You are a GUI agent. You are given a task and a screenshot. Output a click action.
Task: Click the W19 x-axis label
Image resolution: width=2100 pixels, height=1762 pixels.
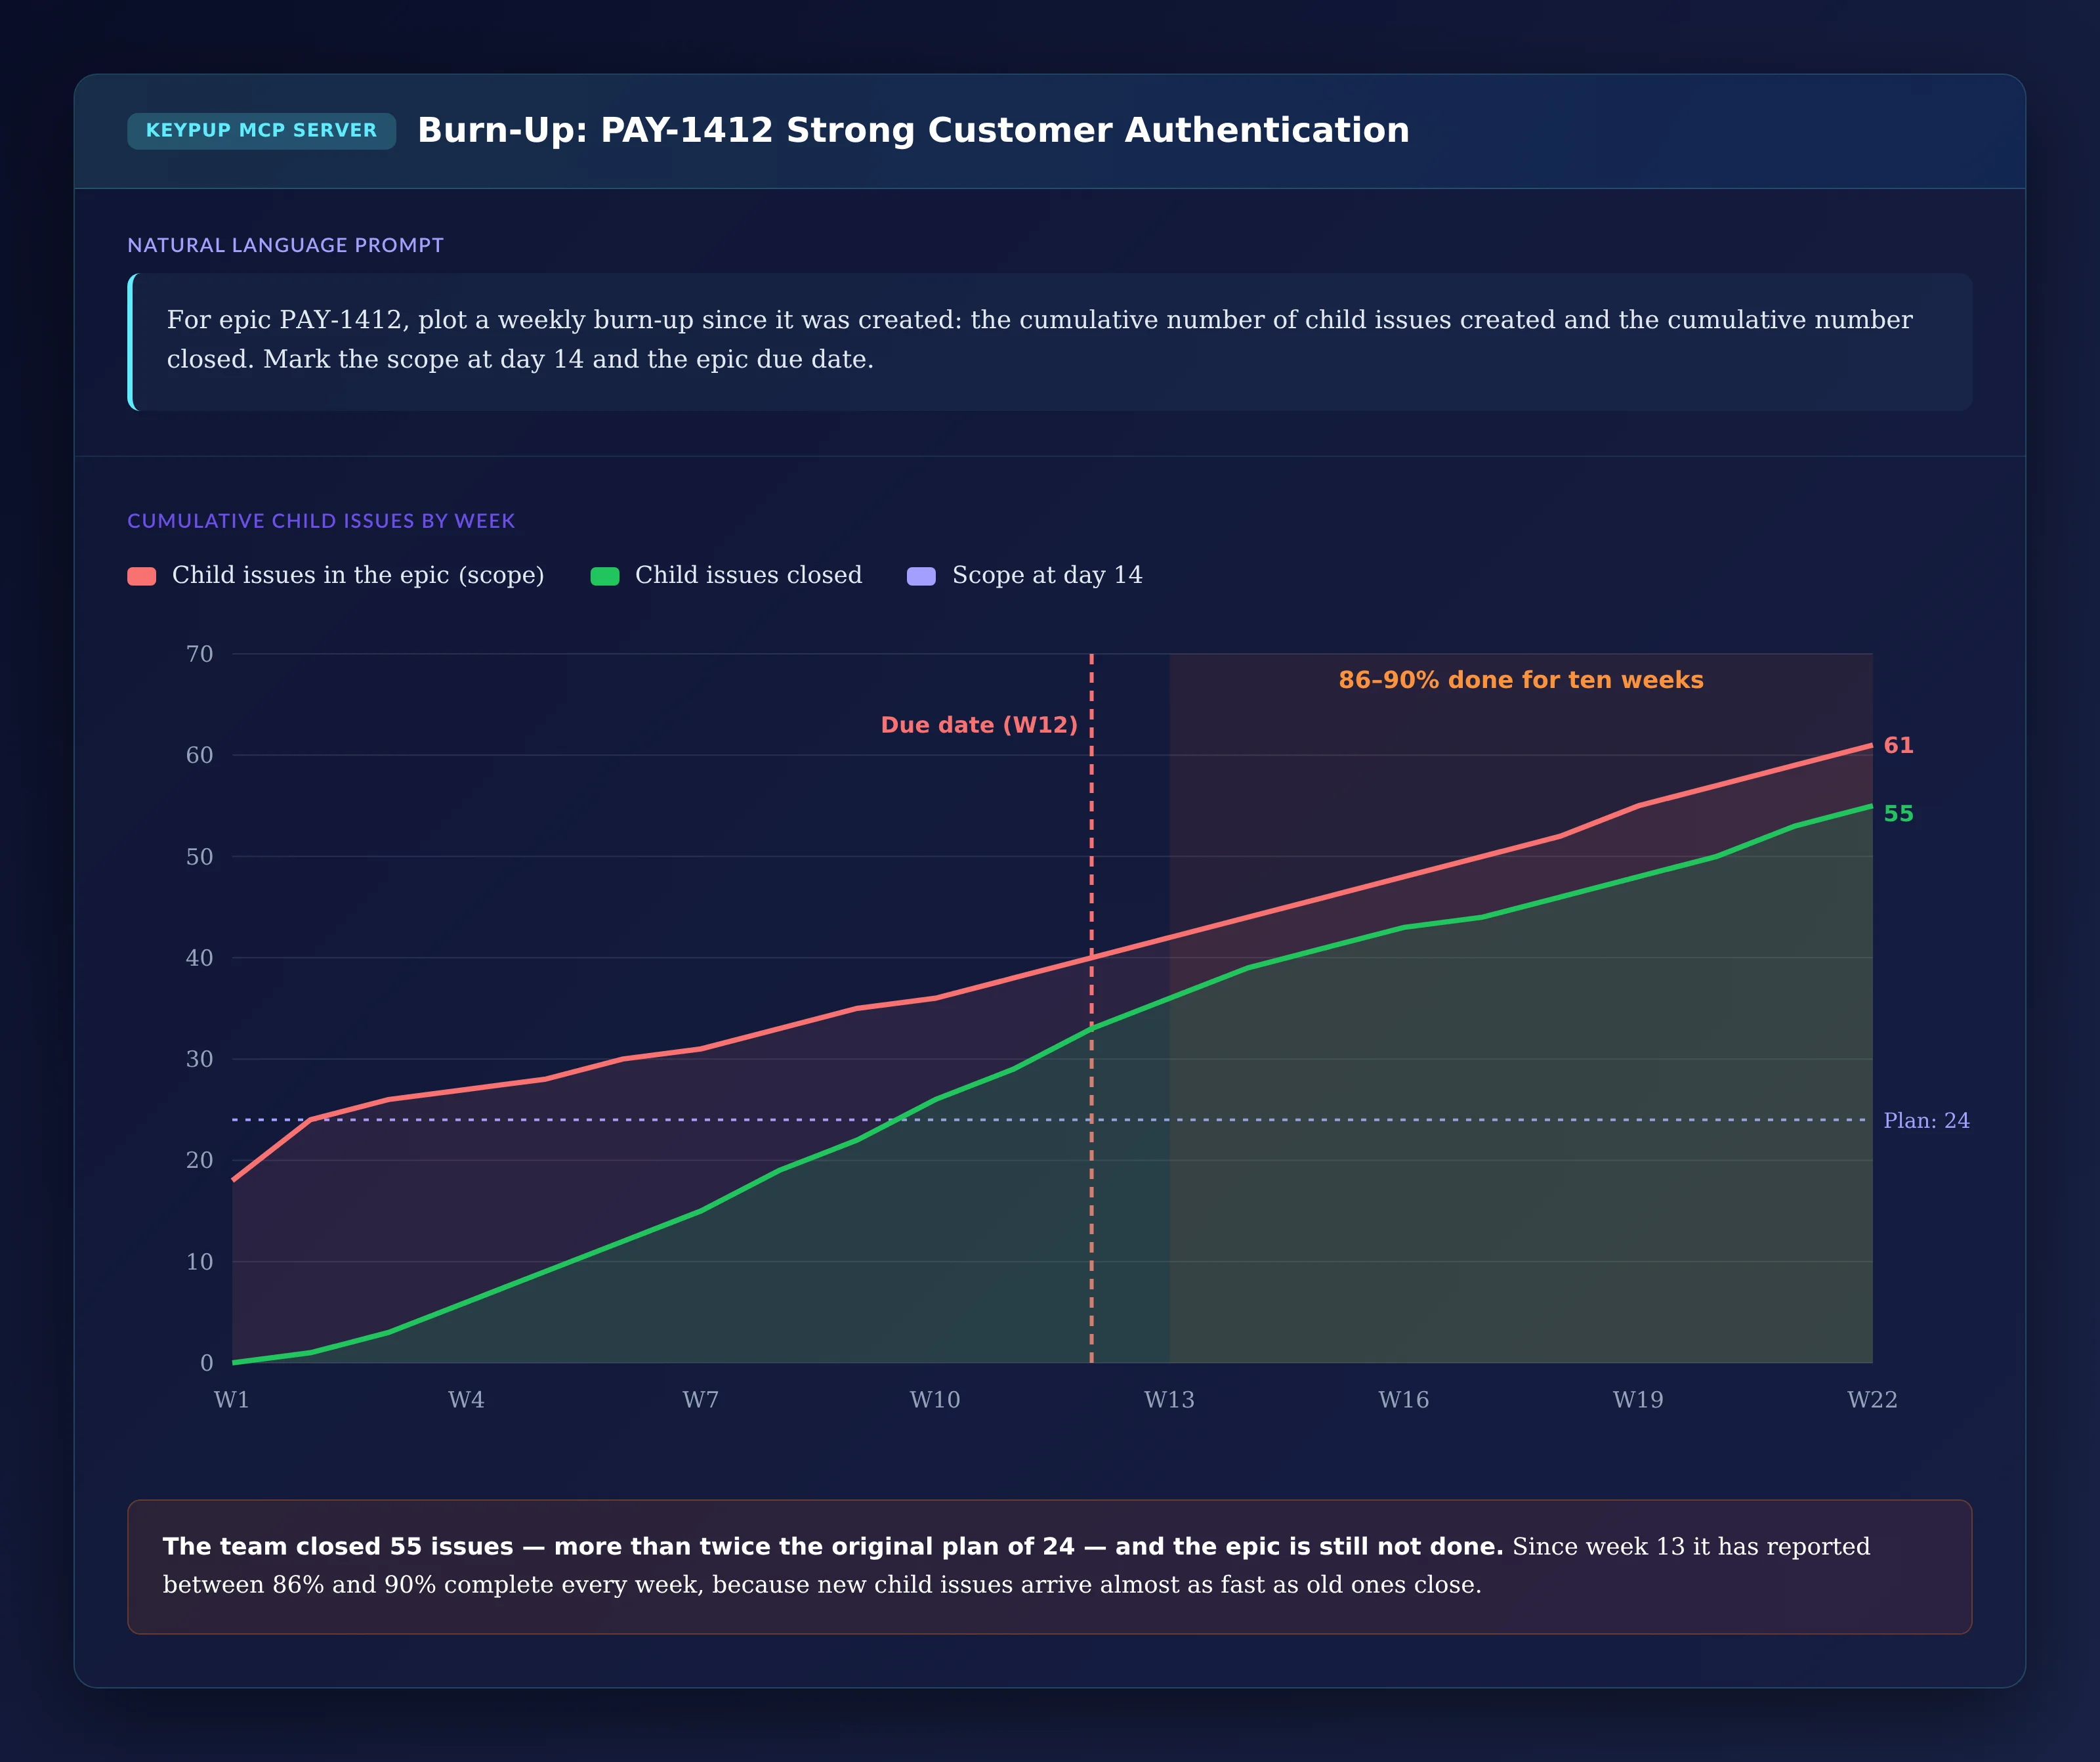click(x=1638, y=1400)
